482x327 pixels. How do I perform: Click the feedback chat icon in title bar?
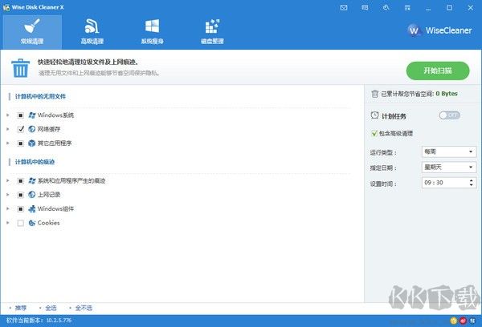(365, 6)
